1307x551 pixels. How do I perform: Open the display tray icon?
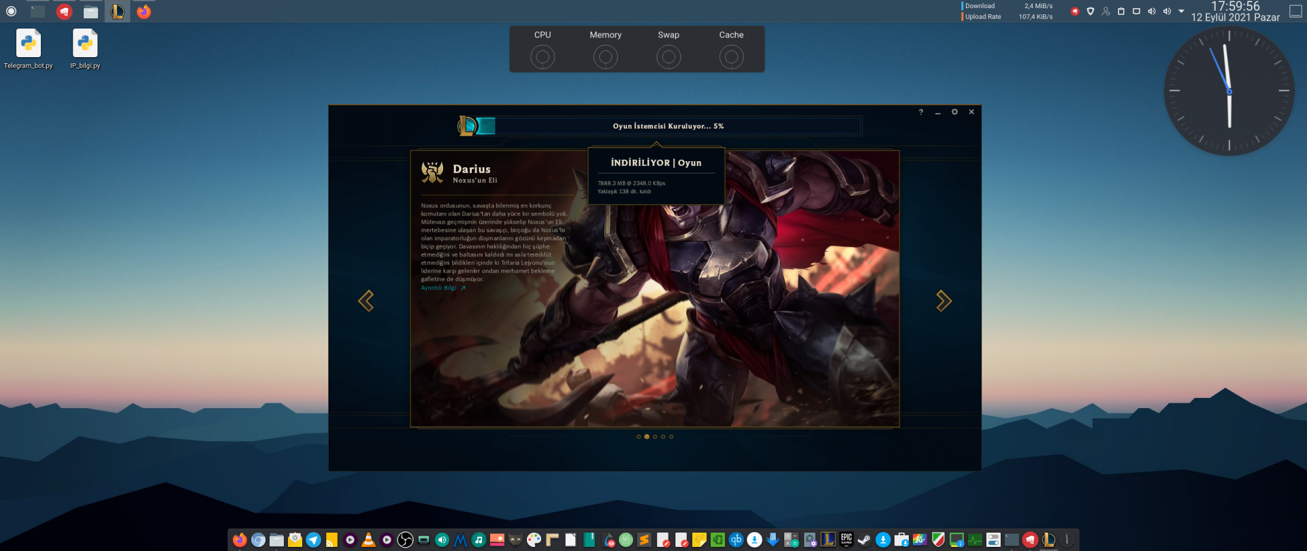[1136, 12]
